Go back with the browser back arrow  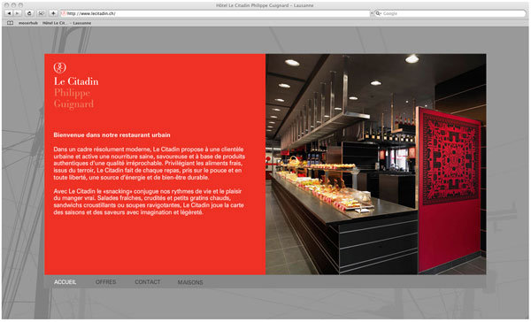click(9, 13)
